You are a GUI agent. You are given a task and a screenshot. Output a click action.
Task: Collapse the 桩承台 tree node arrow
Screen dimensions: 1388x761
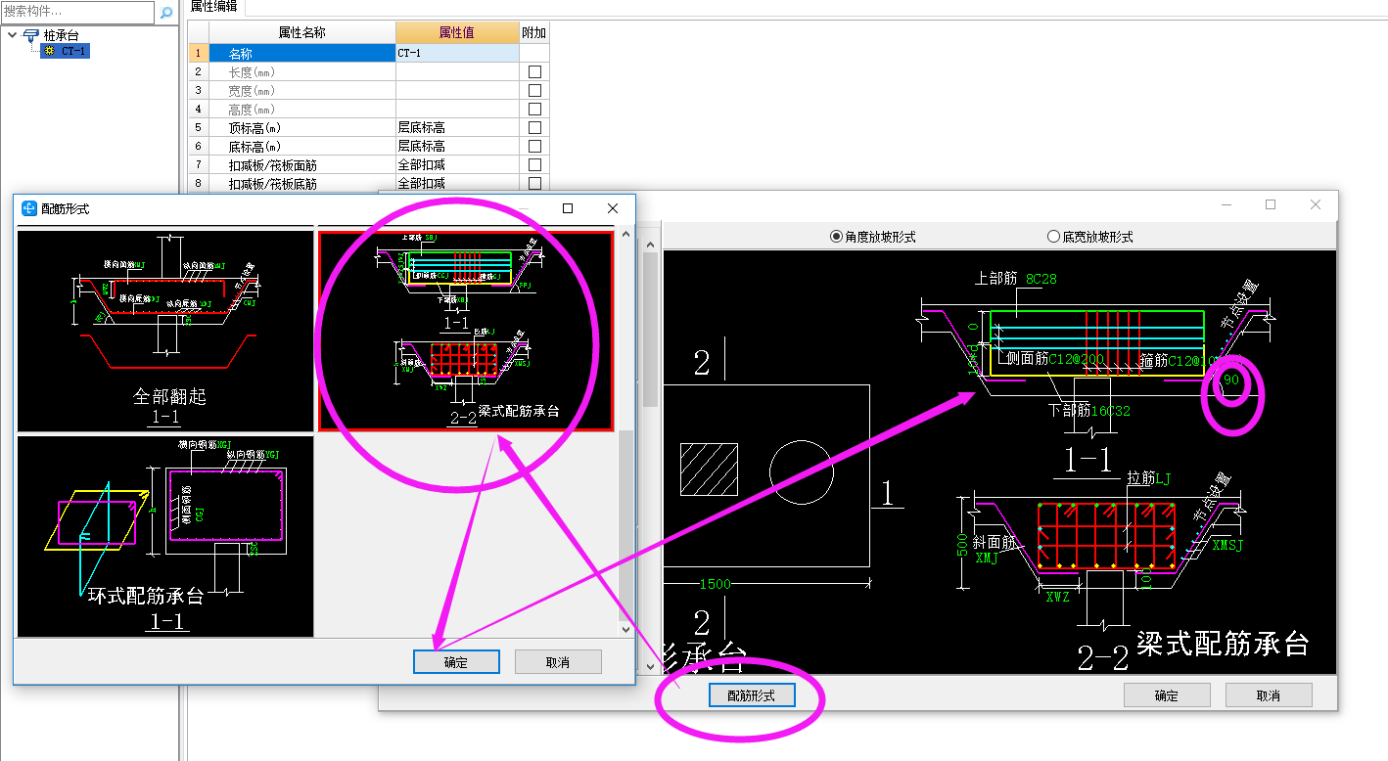click(x=12, y=35)
